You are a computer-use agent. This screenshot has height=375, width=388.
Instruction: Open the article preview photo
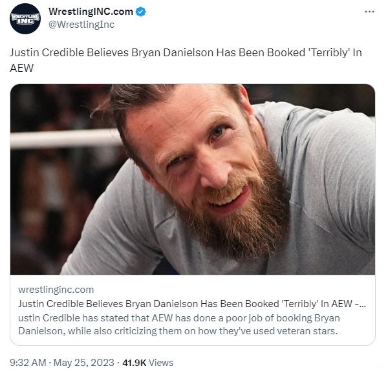pos(193,179)
